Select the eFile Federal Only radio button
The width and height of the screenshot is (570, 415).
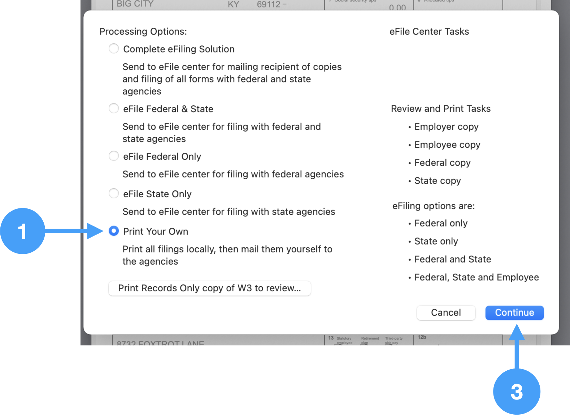point(114,156)
